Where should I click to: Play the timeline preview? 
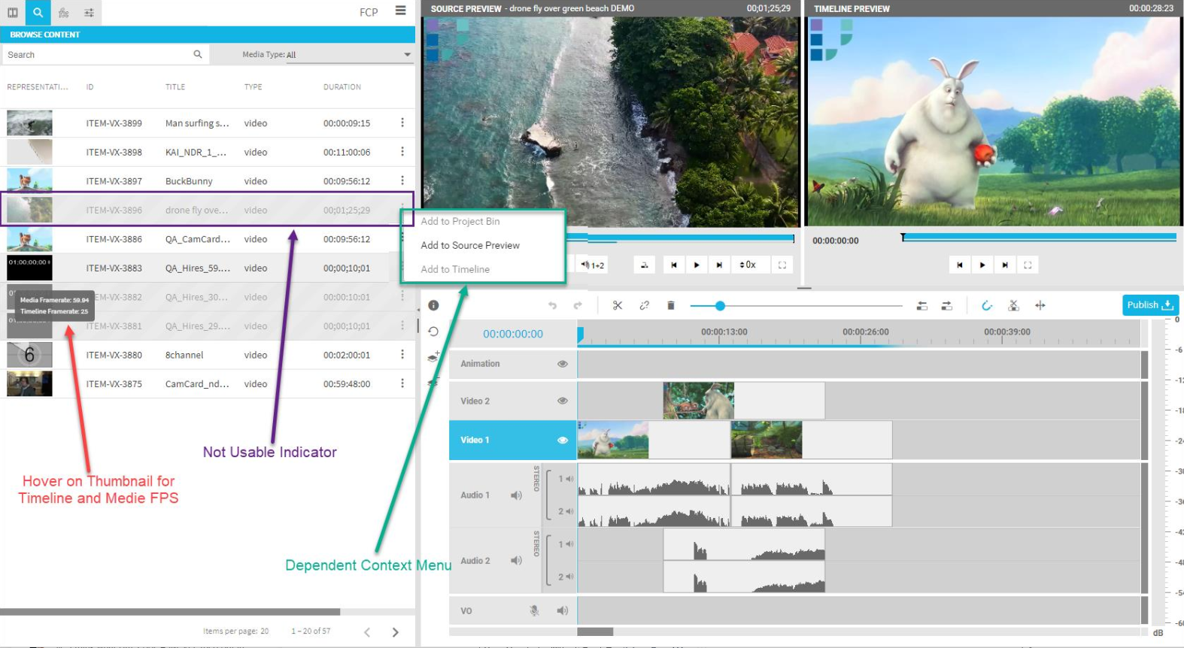[x=982, y=265]
